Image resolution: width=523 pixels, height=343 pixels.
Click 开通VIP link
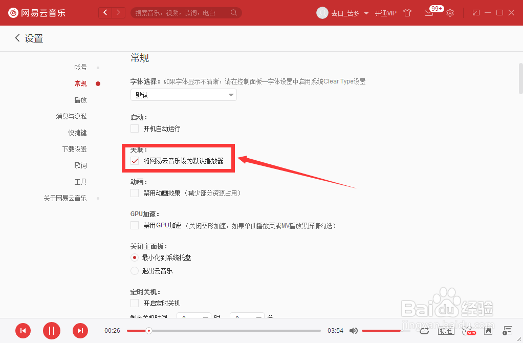tap(385, 13)
